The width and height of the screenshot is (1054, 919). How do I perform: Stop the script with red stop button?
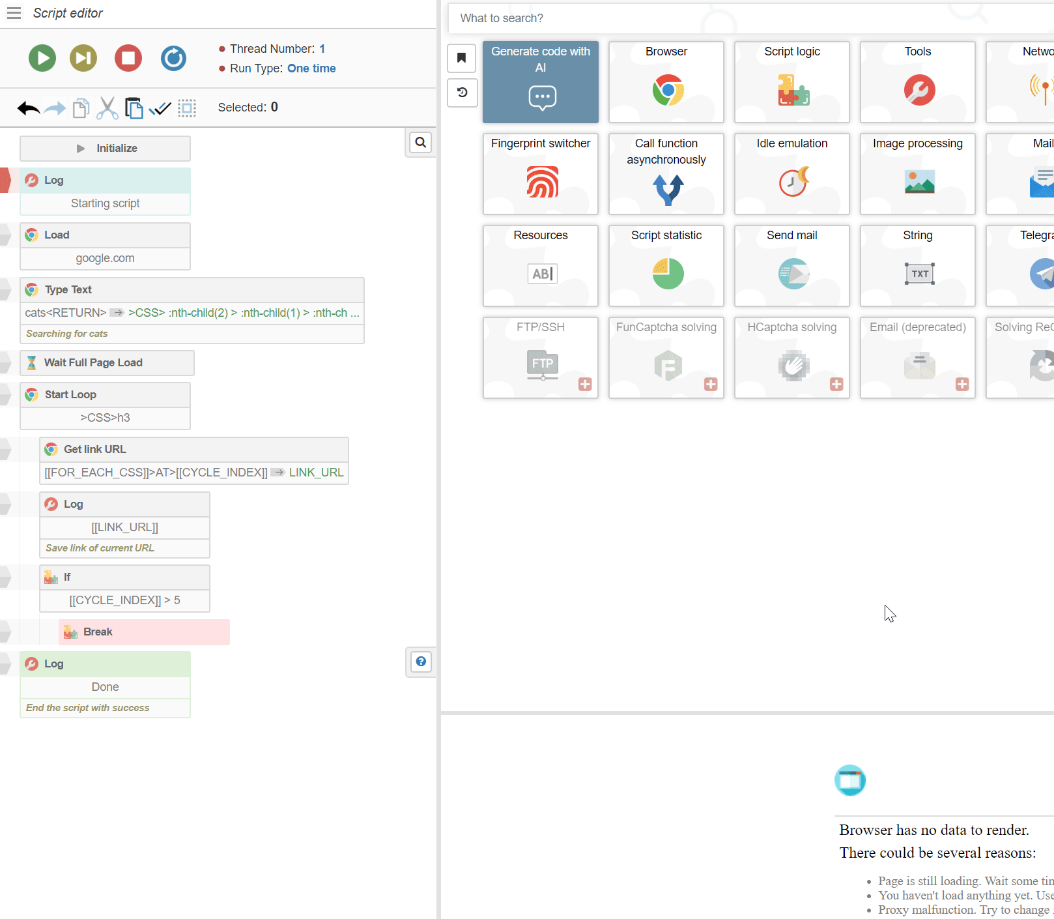click(128, 58)
